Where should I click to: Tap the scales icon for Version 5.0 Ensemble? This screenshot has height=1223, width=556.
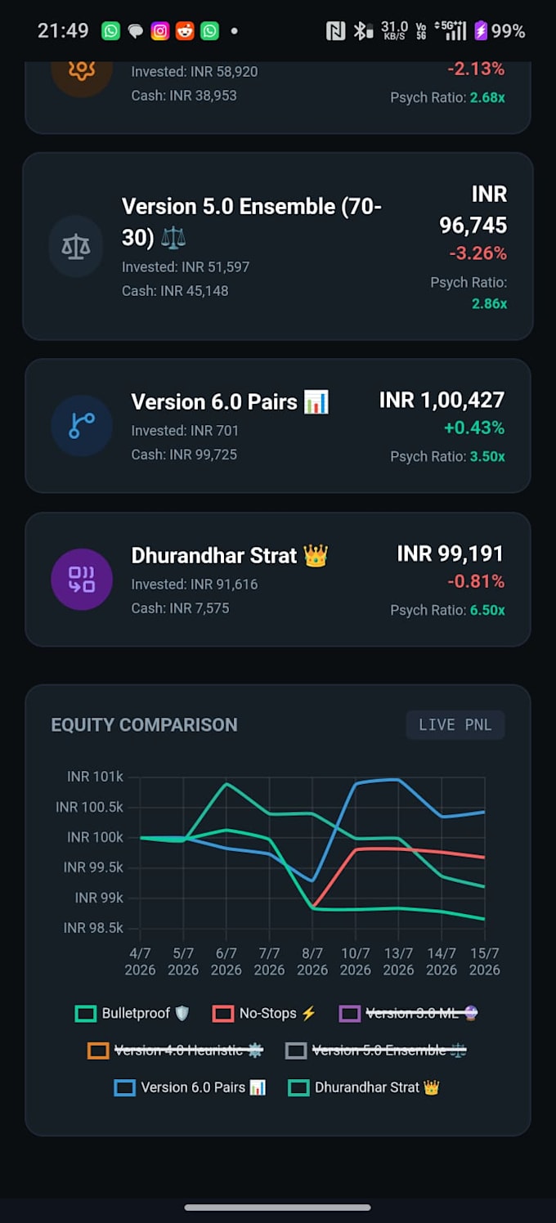click(x=76, y=247)
